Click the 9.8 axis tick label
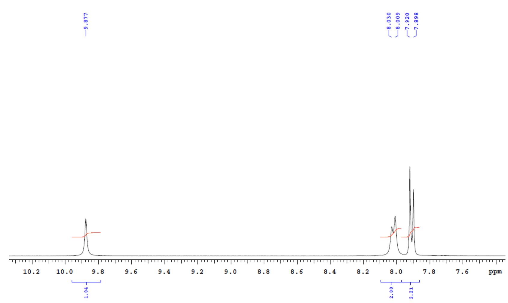This screenshot has width=508, height=303. pyautogui.click(x=98, y=272)
